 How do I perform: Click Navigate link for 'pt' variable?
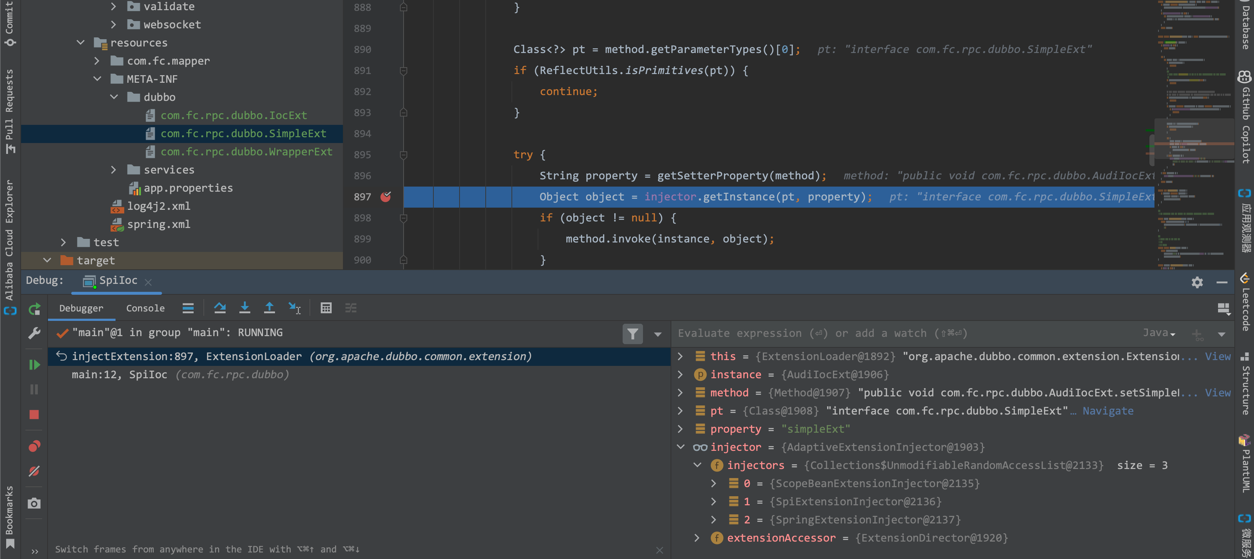pos(1108,411)
